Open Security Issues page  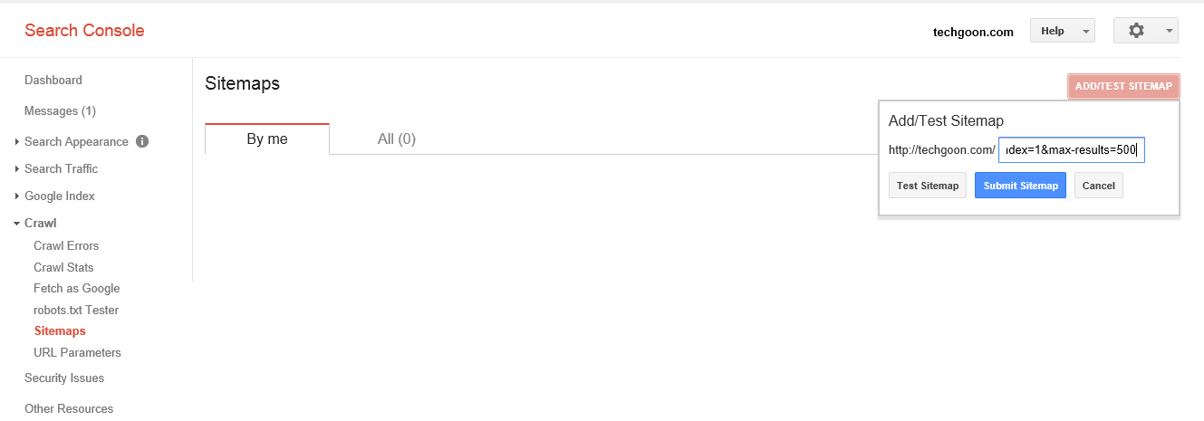[64, 378]
